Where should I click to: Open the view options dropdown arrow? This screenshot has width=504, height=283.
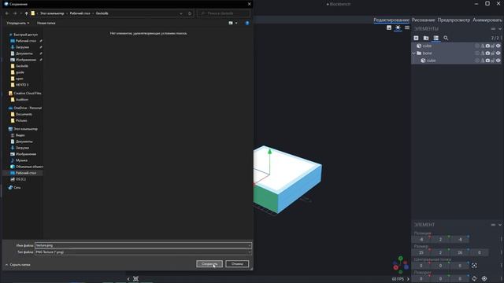[x=236, y=23]
